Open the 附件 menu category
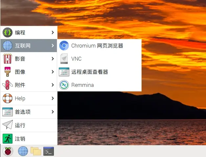 pos(29,85)
